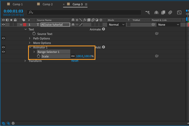Collapse the AEJuice tutorial layer properties
The width and height of the screenshot is (189, 126).
coord(21,25)
